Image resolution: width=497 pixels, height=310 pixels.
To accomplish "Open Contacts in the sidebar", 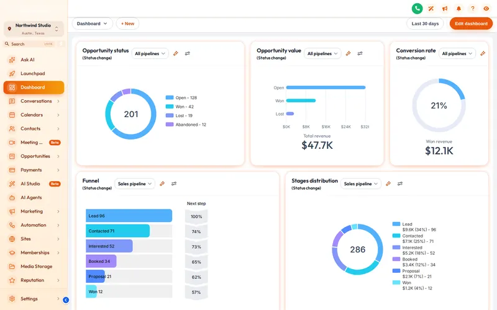I will [34, 129].
